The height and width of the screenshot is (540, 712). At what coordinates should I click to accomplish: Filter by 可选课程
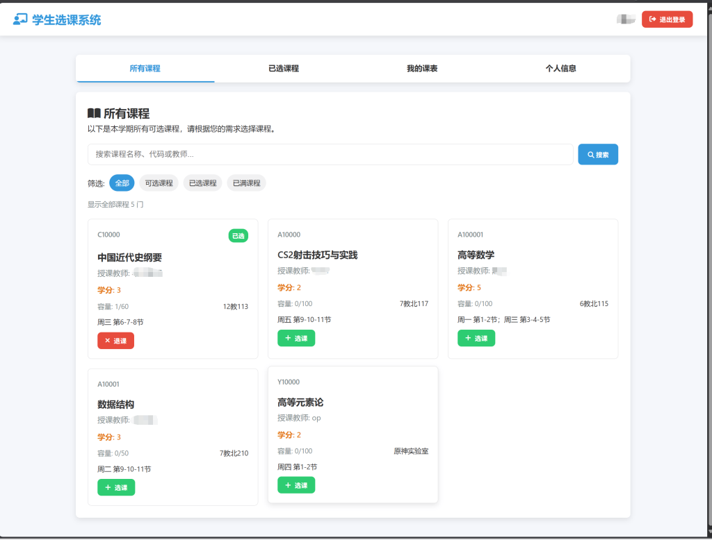pos(159,183)
